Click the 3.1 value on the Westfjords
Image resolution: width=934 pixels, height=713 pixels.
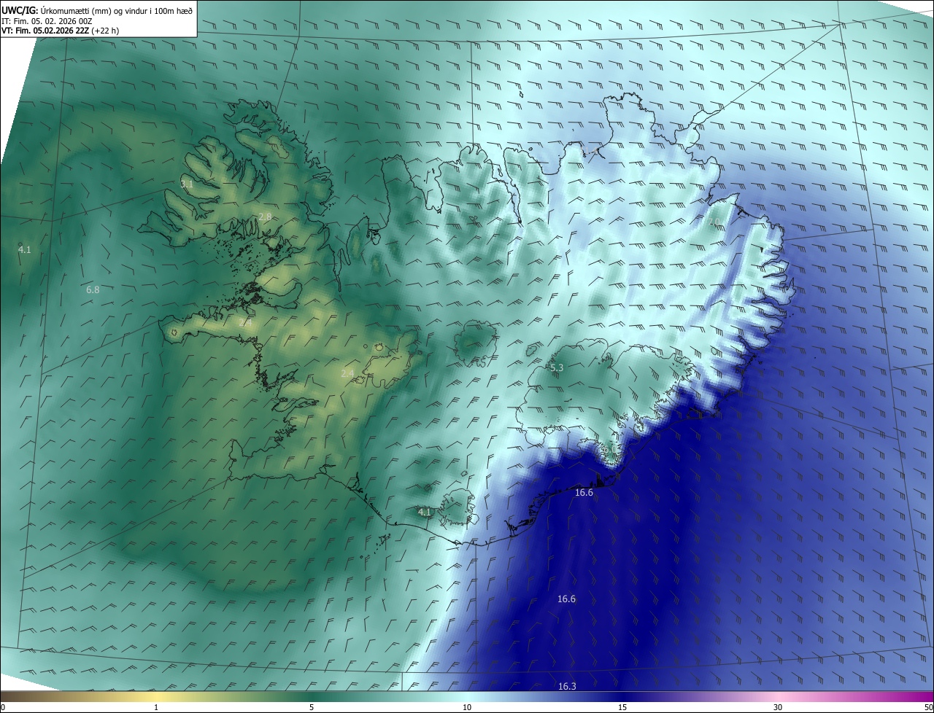point(187,184)
